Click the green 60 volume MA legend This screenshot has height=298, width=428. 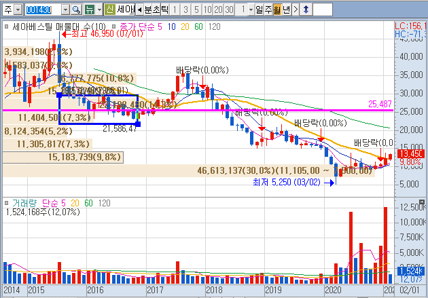88,203
